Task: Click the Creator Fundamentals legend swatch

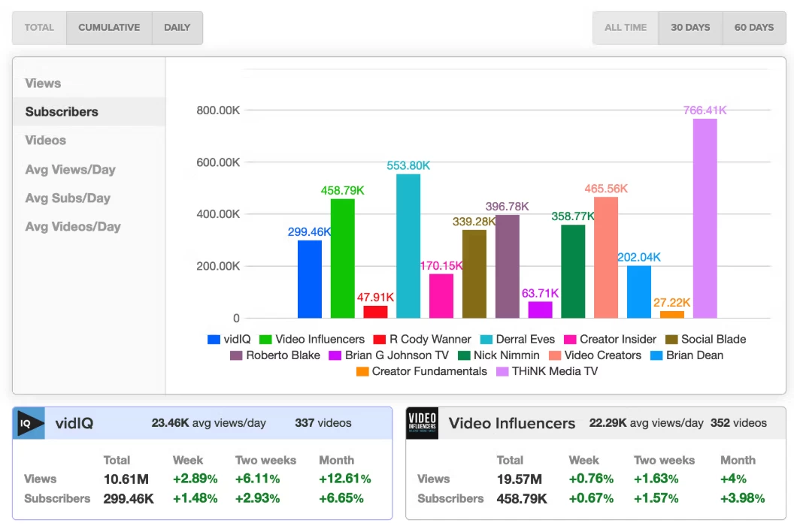Action: (362, 371)
